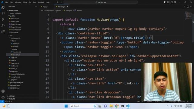Viewport: 194px width, 109px height.
Task: Open the Terminal menu
Action: tap(41, 2)
